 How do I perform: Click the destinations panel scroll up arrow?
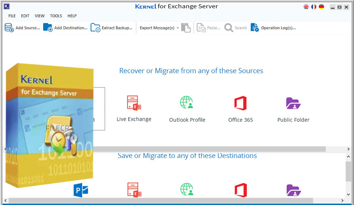point(348,156)
